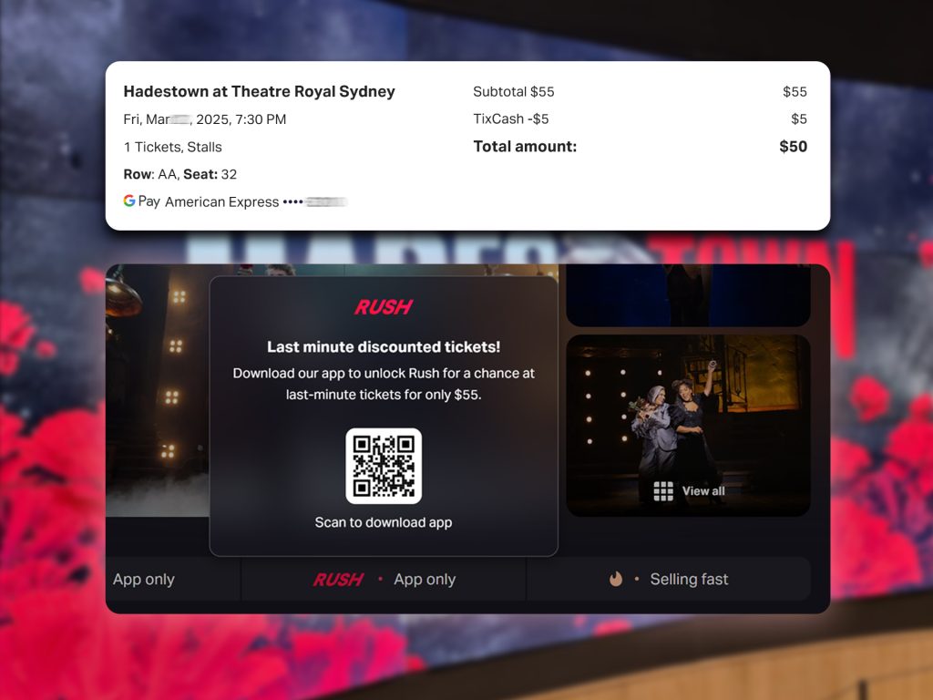Image resolution: width=933 pixels, height=700 pixels.
Task: Open the top right dark photo thumbnail
Action: click(x=689, y=295)
